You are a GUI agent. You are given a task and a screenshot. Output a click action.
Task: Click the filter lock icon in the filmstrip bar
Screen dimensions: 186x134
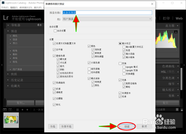point(177,110)
